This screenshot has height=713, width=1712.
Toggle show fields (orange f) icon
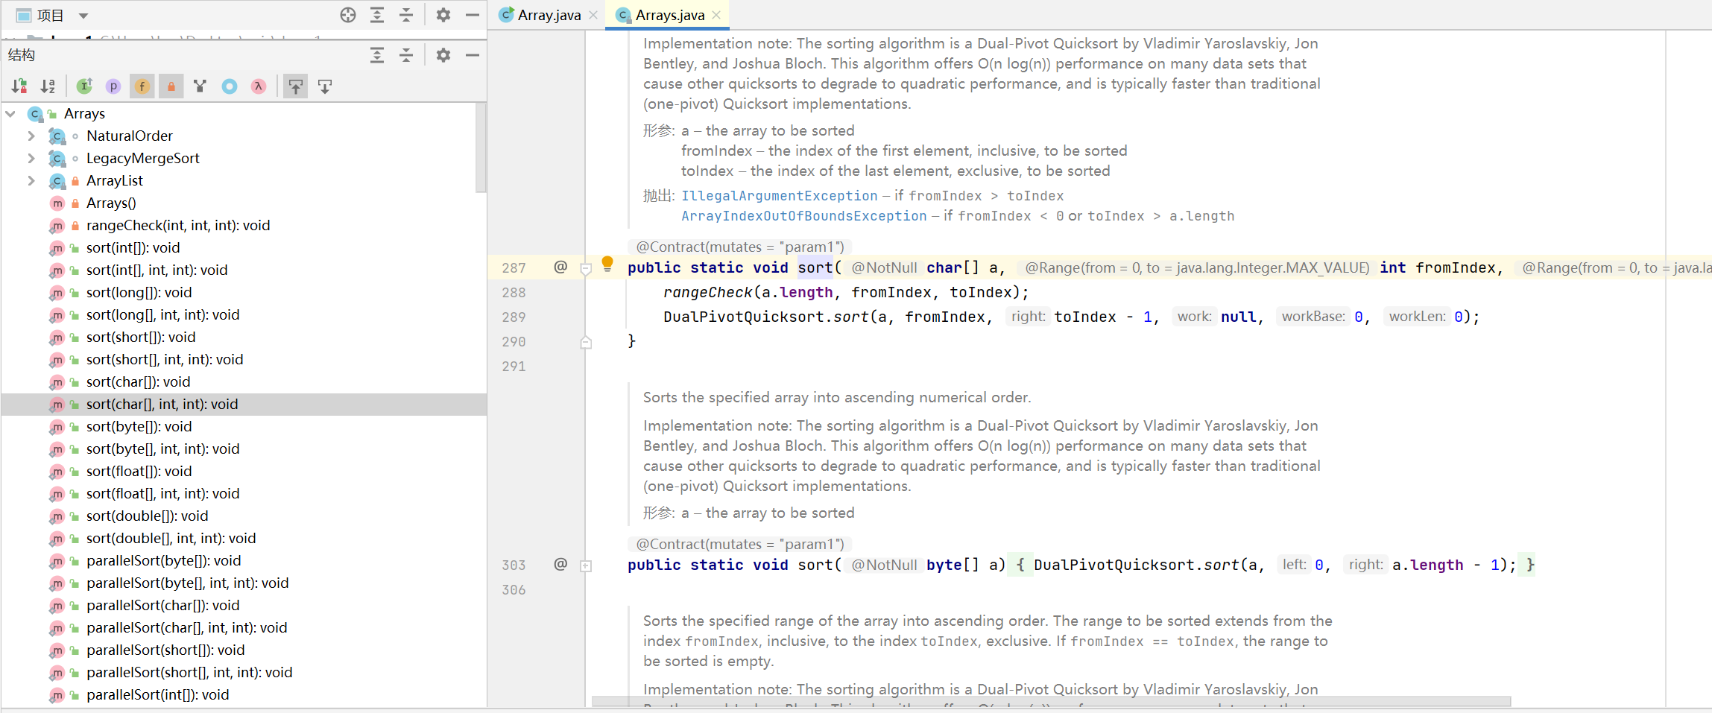click(x=142, y=86)
